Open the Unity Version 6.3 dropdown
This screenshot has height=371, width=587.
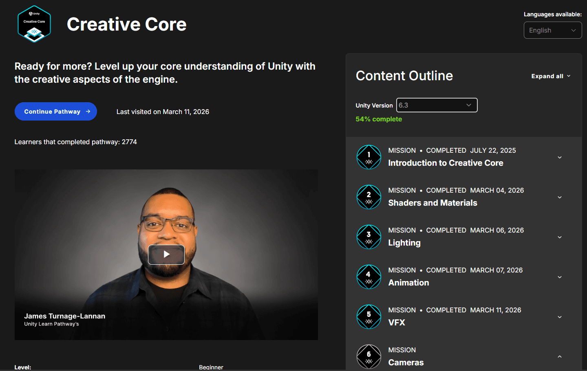[437, 105]
